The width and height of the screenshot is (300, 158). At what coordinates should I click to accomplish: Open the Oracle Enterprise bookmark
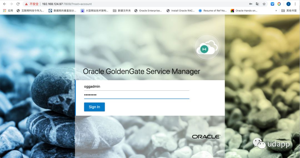point(148,11)
